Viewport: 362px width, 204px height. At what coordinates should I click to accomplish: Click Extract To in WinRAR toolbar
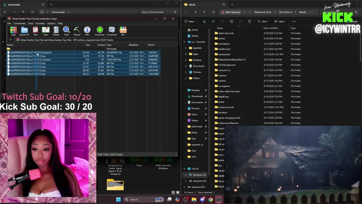24,31
